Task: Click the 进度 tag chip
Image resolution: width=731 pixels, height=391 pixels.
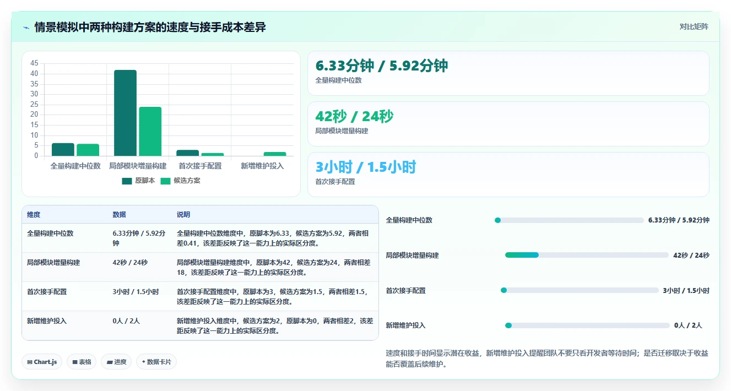Action: 116,362
